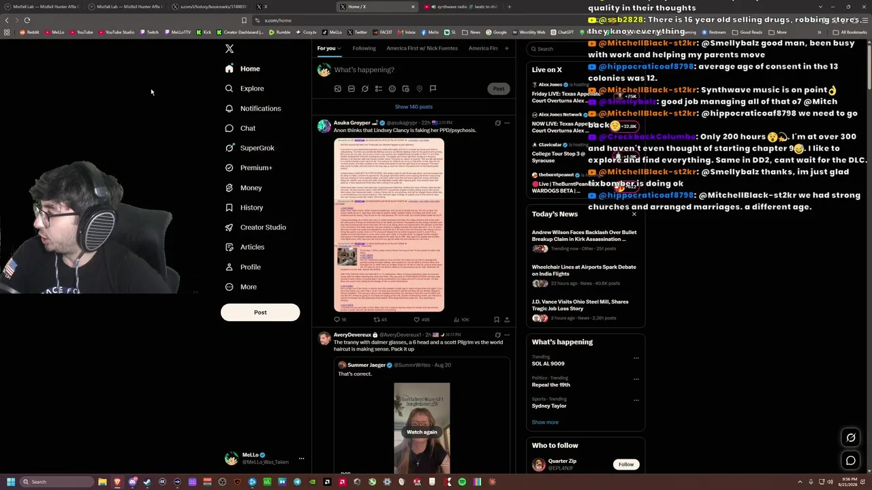Image resolution: width=872 pixels, height=490 pixels.
Task: Open more options on AveryDevereux's post
Action: point(507,335)
